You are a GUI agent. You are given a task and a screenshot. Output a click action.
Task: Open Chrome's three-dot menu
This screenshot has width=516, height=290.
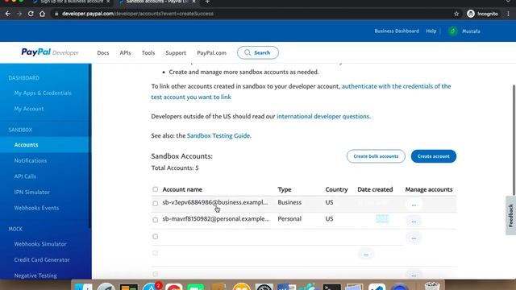click(509, 14)
